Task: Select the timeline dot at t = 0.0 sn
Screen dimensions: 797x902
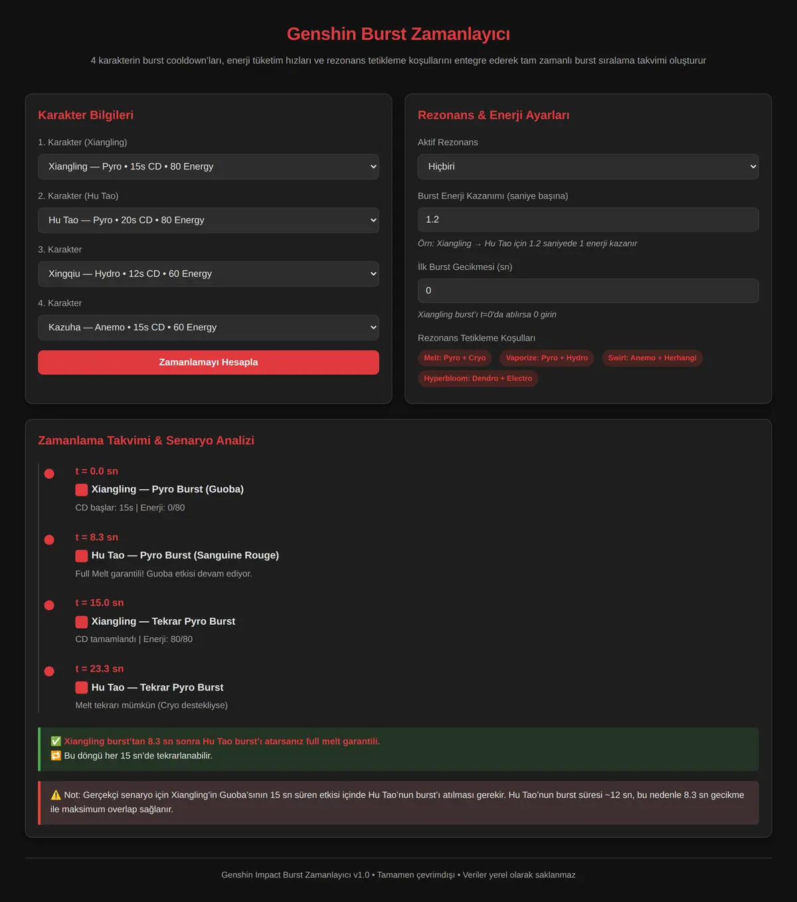Action: (x=49, y=474)
